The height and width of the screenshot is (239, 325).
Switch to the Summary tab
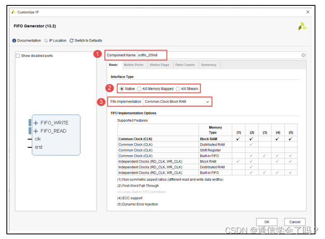click(209, 65)
